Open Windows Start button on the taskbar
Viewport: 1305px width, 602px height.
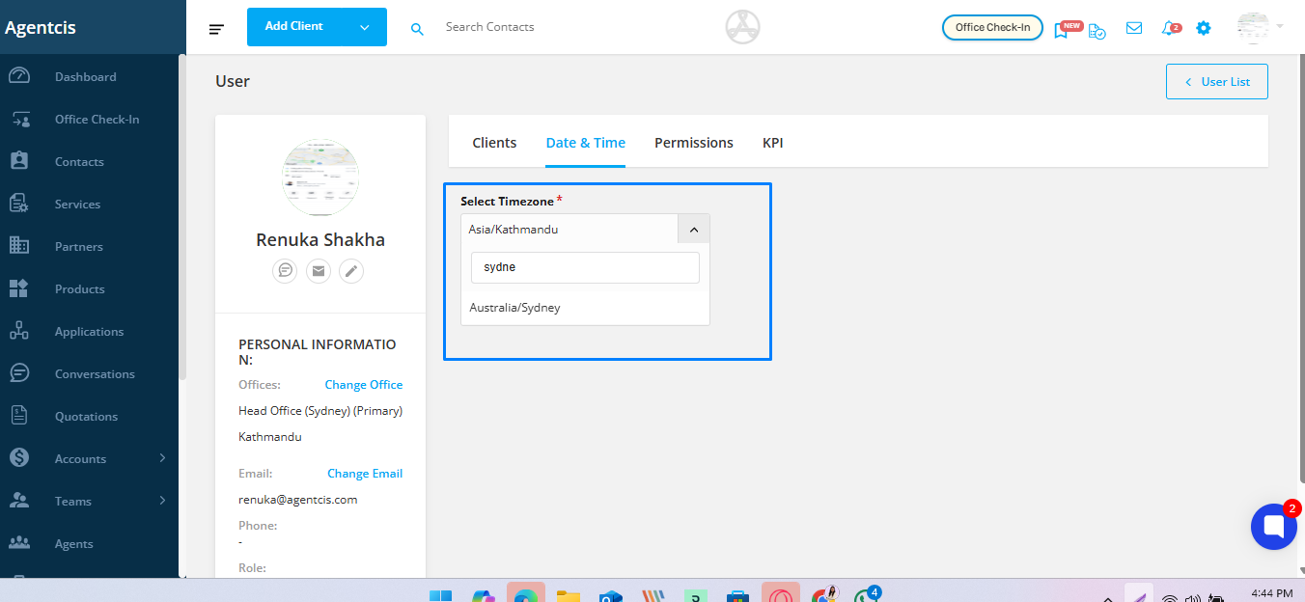pyautogui.click(x=440, y=595)
